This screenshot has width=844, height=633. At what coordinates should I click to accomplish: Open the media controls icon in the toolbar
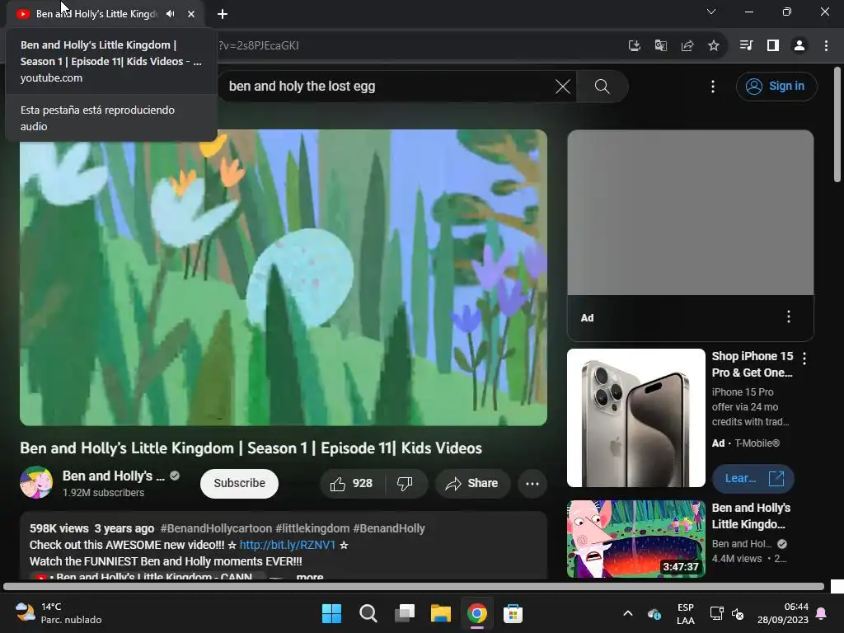[x=746, y=46]
